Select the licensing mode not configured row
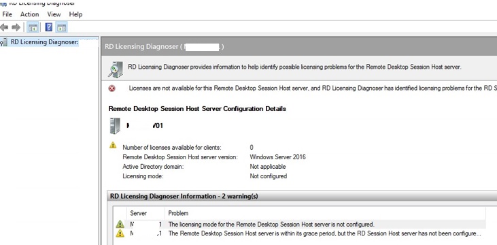Screen dimensions: 497x245 300,224
